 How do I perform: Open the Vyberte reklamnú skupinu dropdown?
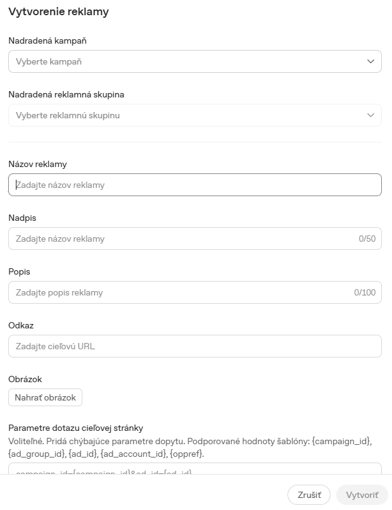[194, 115]
